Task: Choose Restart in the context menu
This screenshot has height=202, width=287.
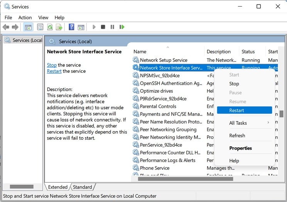Action: click(x=245, y=110)
